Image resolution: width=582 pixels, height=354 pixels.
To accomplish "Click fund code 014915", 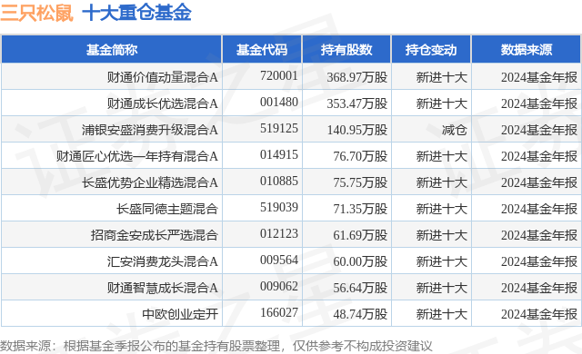I will (279, 154).
